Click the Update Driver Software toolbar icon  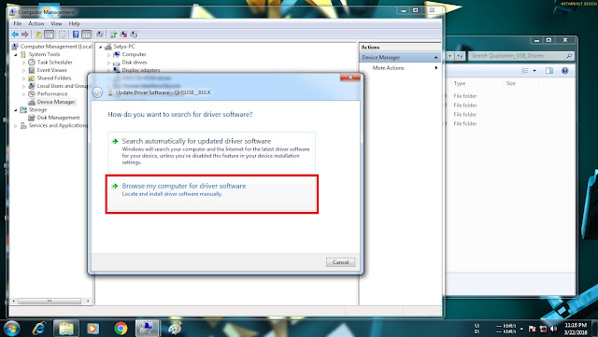click(x=113, y=35)
